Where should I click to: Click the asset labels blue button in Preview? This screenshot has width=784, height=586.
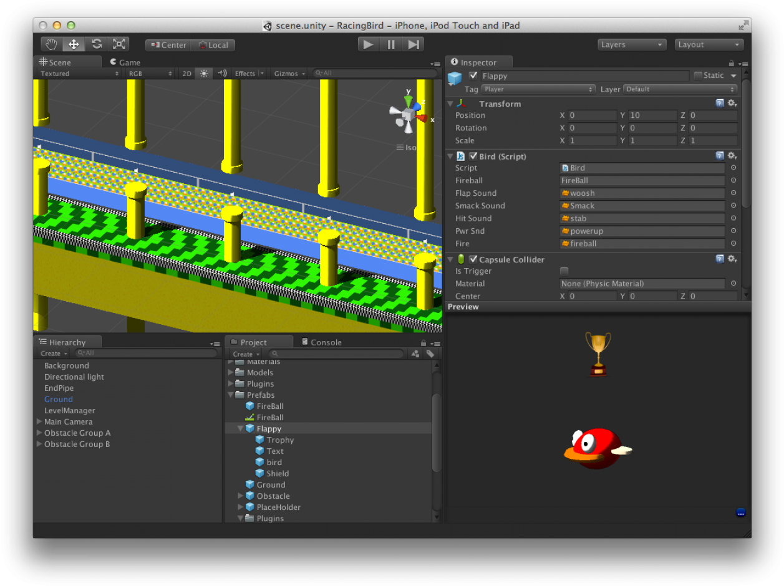pyautogui.click(x=740, y=513)
